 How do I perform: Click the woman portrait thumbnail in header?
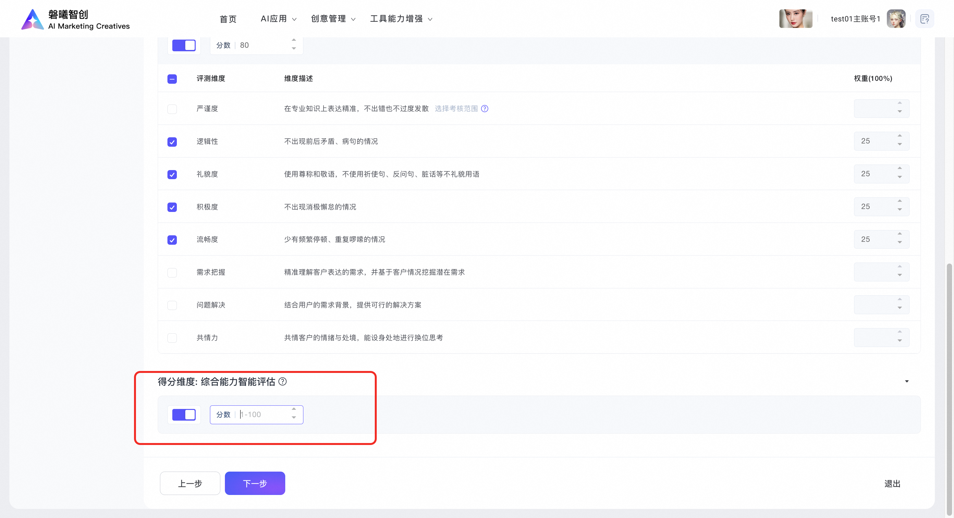click(x=796, y=19)
